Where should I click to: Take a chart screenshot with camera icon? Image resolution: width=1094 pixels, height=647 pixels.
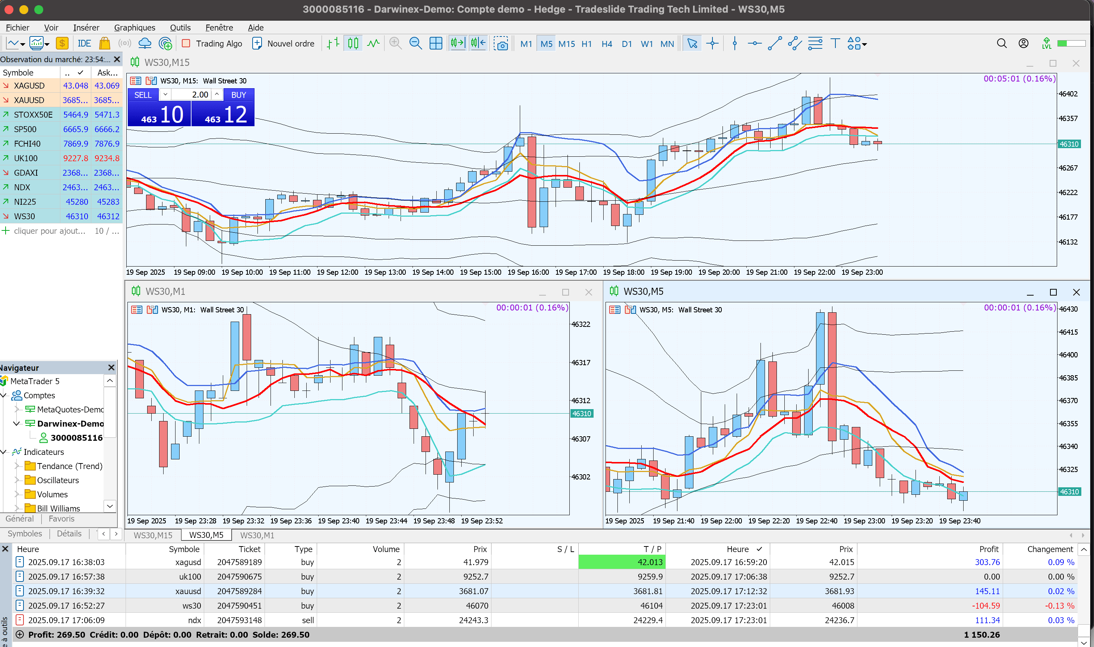tap(501, 44)
